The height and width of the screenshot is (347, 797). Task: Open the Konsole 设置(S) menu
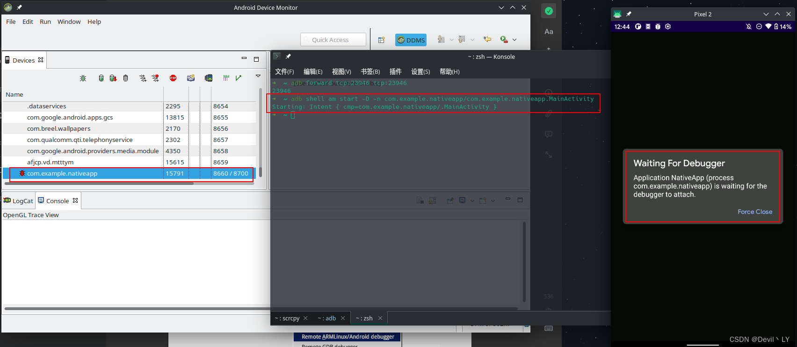click(x=420, y=71)
